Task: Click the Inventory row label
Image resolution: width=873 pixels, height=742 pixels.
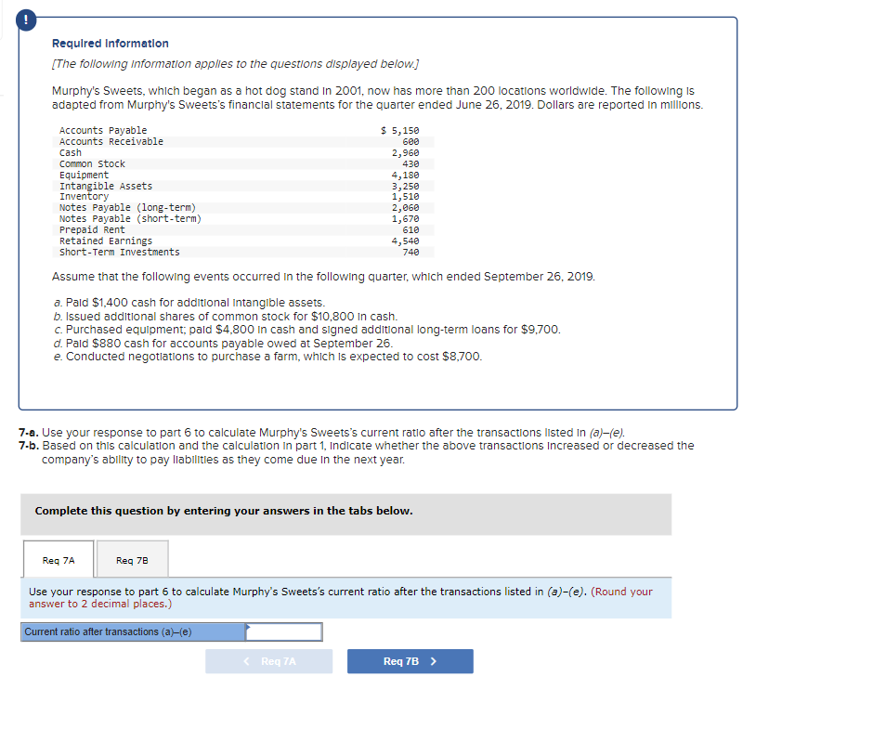Action: [x=85, y=197]
